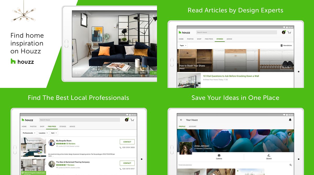314x175 pixels.
Task: Select the SHOP tab on the Stories screen
Action: (x=199, y=39)
